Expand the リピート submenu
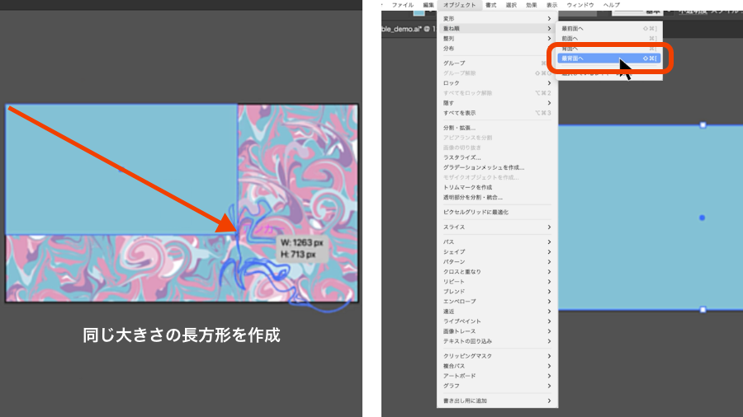The height and width of the screenshot is (417, 743). 497,281
